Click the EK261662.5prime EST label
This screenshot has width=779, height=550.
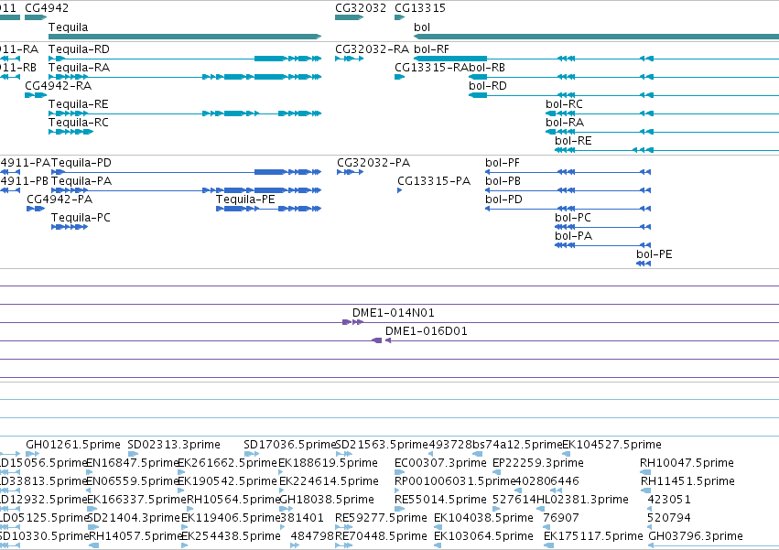228,463
